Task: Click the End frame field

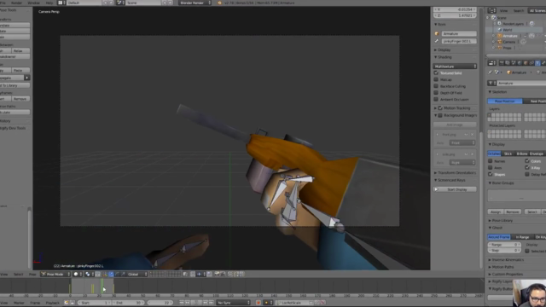Action: [x=128, y=303]
